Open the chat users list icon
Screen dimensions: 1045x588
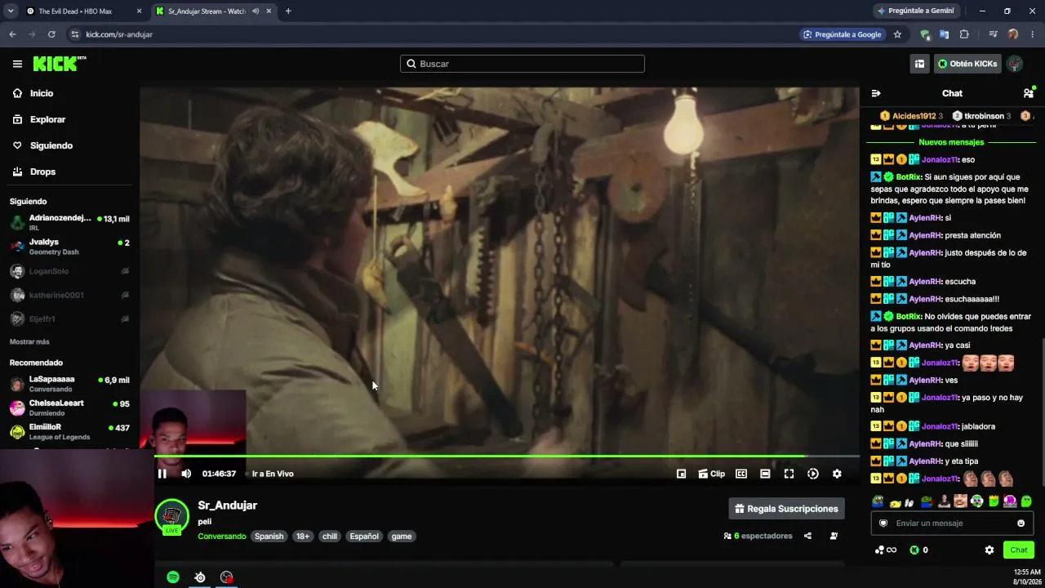1029,93
